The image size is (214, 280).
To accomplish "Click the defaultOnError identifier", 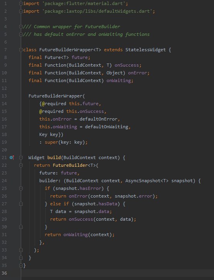I will click(99, 119).
